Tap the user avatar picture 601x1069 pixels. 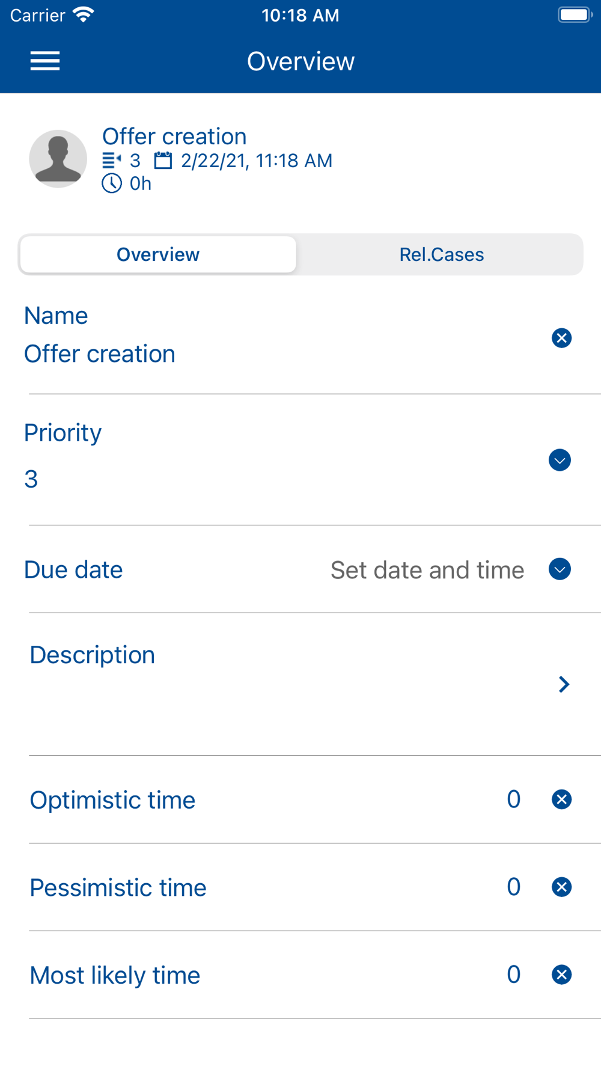click(x=58, y=159)
